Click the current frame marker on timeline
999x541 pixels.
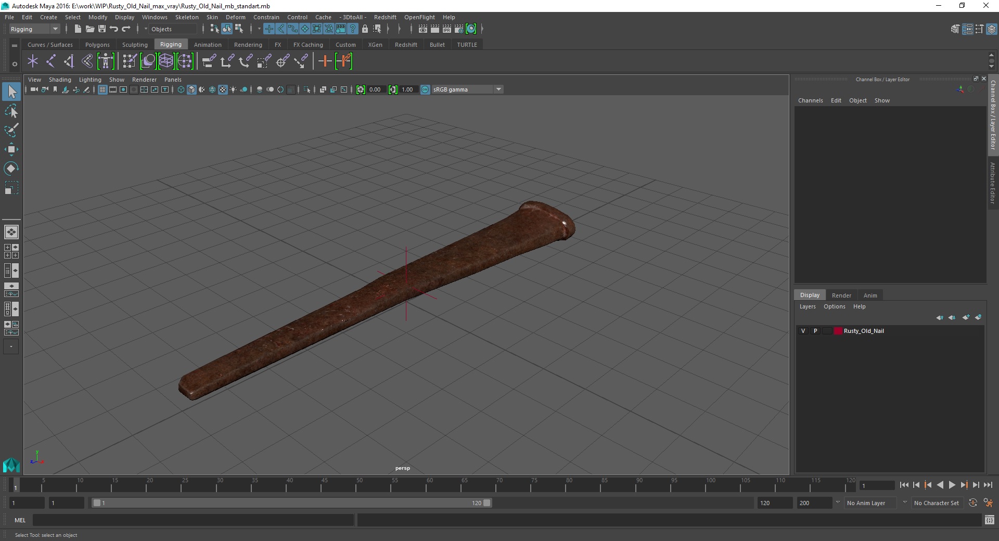[x=15, y=485]
